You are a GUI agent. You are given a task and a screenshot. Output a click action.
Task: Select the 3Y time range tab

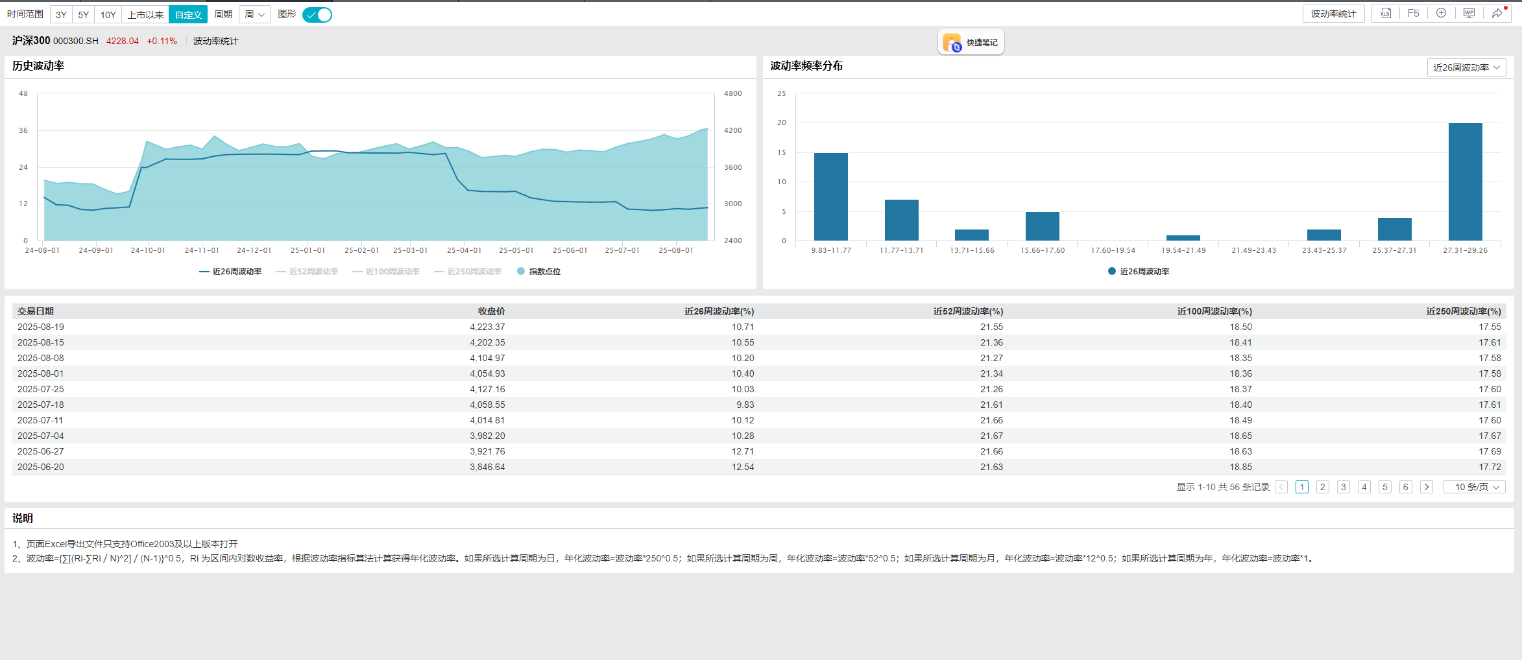click(x=61, y=15)
